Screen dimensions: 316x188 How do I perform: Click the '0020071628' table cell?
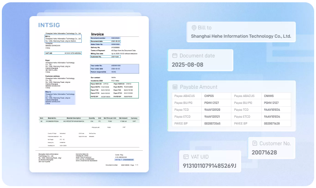tap(276, 124)
